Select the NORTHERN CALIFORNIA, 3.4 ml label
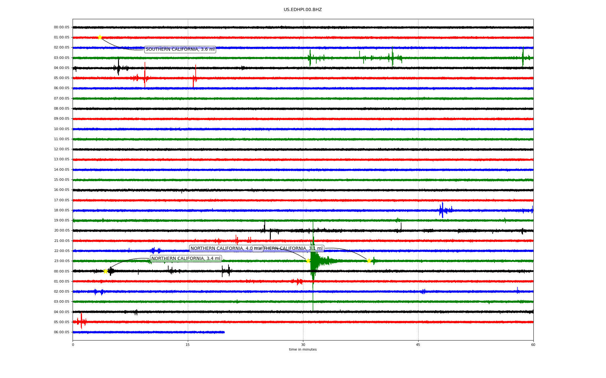Viewport: 606px width, 378px height. pyautogui.click(x=186, y=259)
